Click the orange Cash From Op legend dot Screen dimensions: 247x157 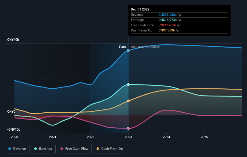coord(98,149)
